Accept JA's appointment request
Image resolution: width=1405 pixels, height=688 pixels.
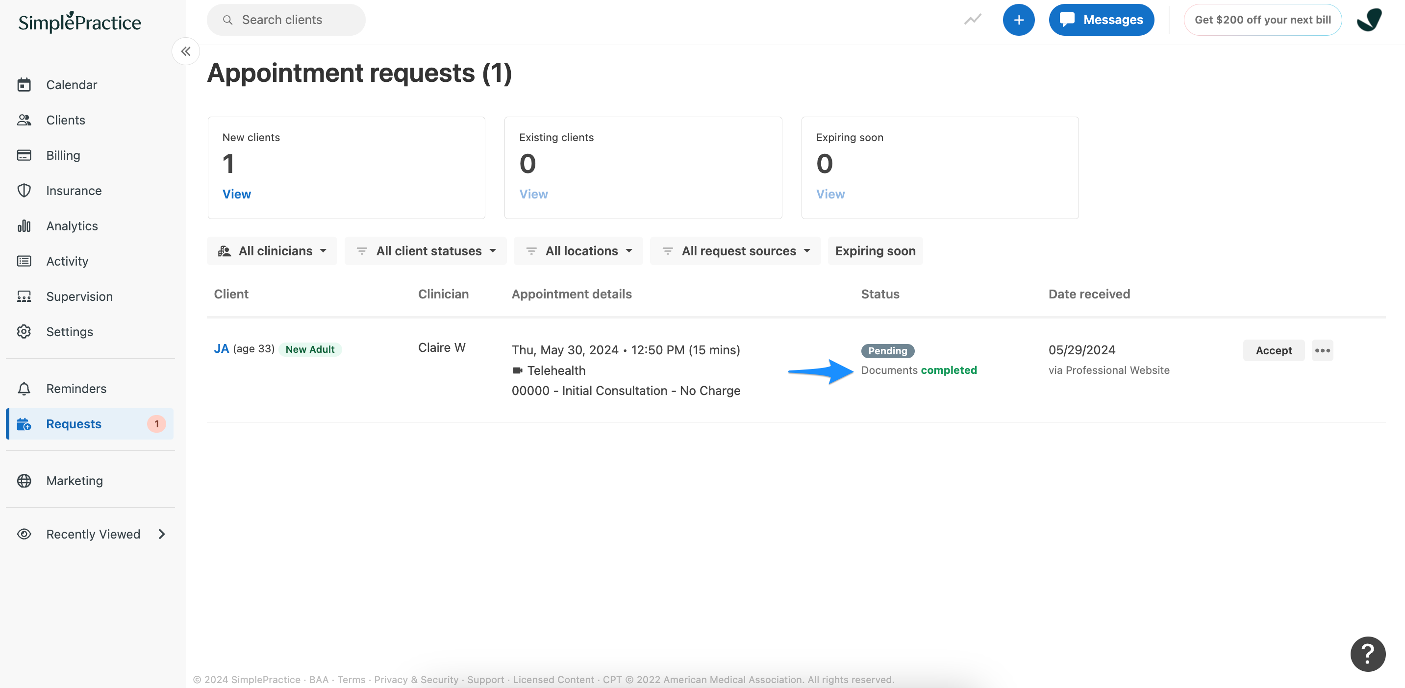click(x=1274, y=350)
